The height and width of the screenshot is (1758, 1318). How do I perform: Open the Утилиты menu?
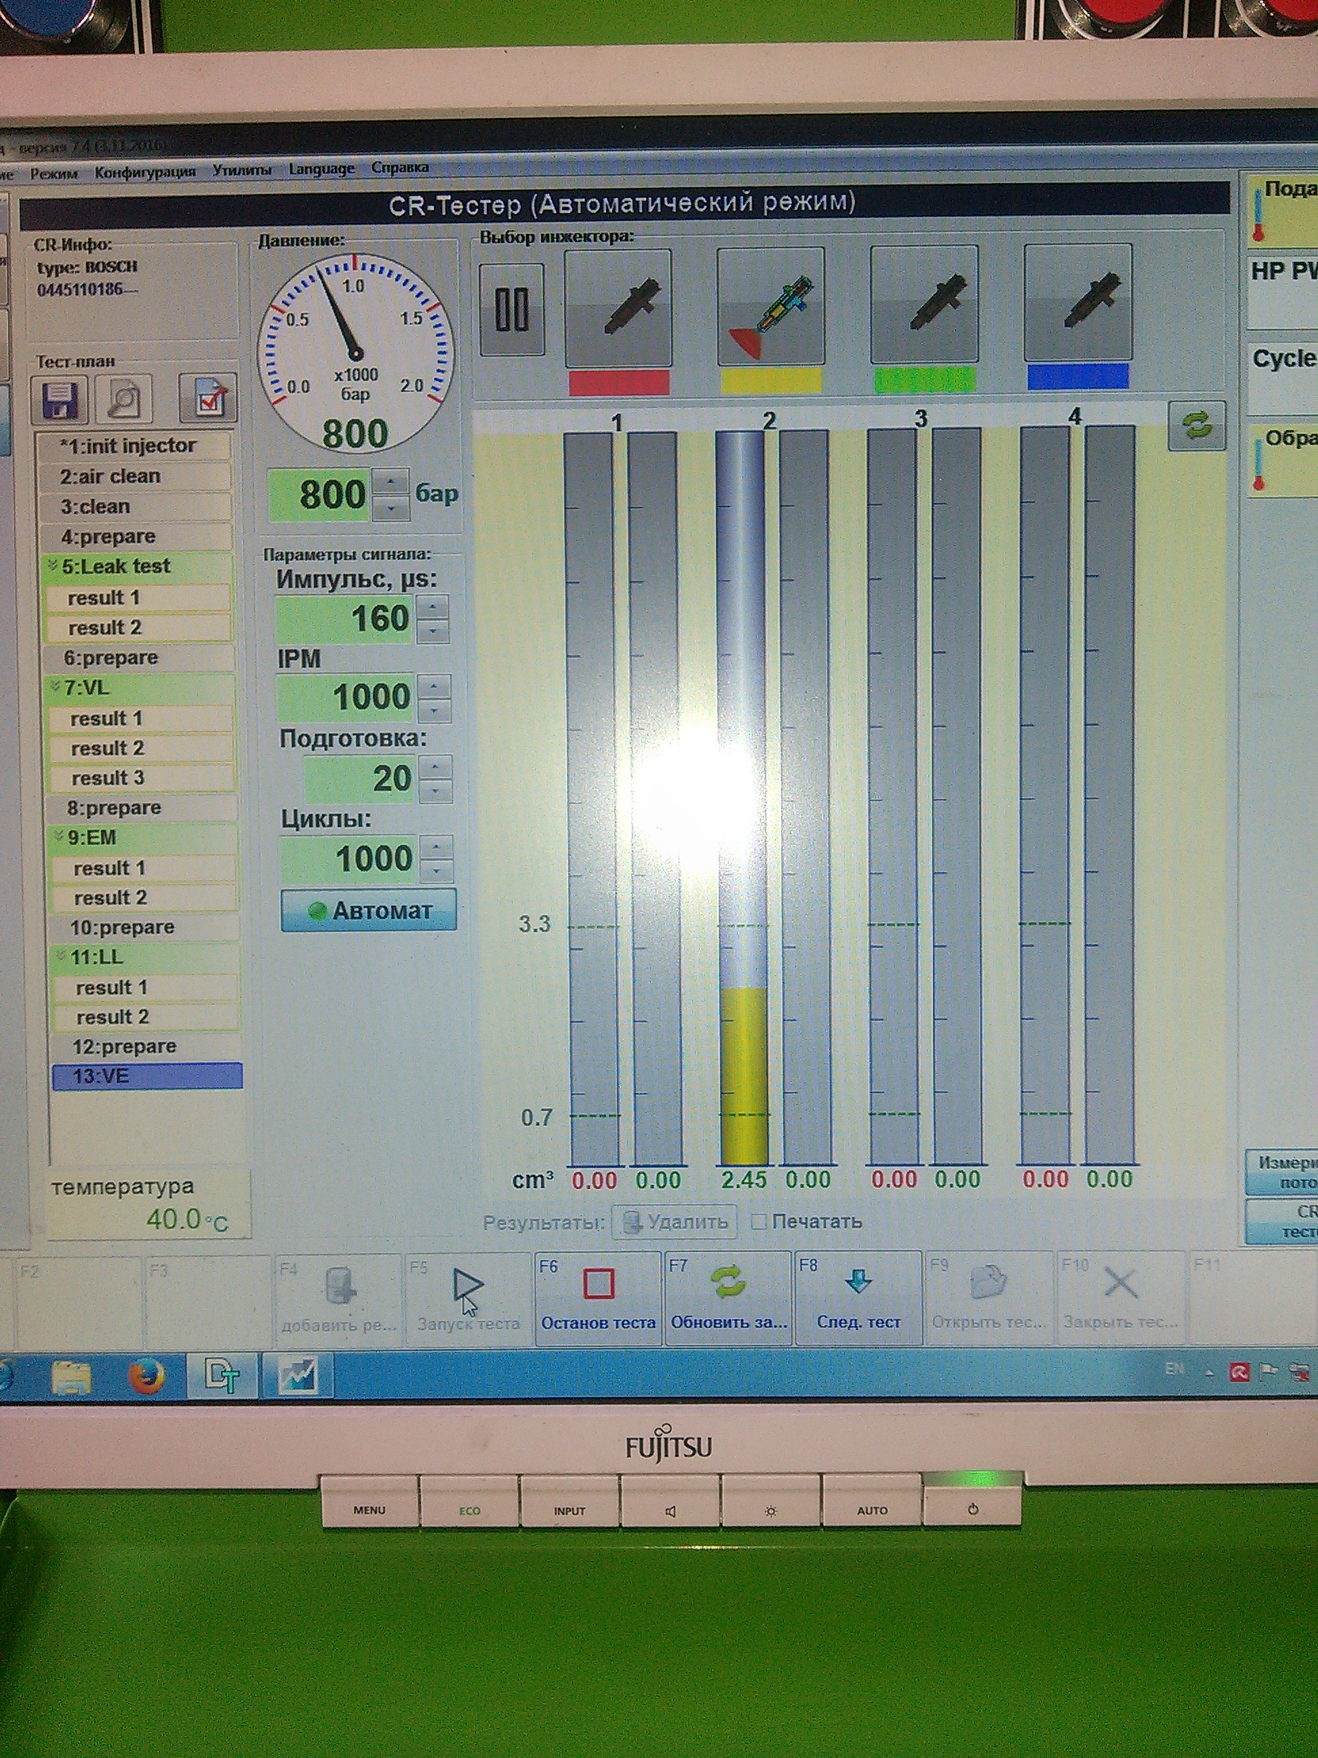click(x=241, y=170)
